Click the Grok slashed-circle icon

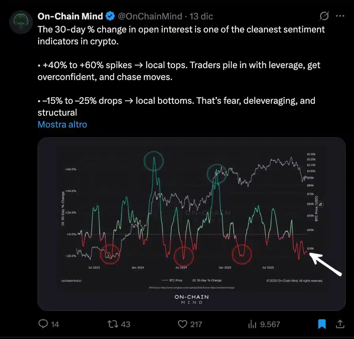coord(324,16)
